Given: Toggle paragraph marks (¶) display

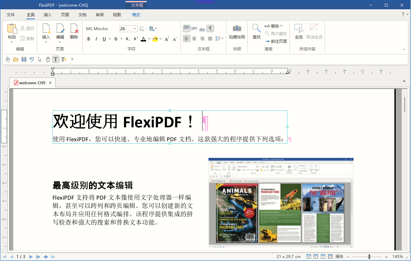Looking at the screenshot, I should click(x=210, y=29).
